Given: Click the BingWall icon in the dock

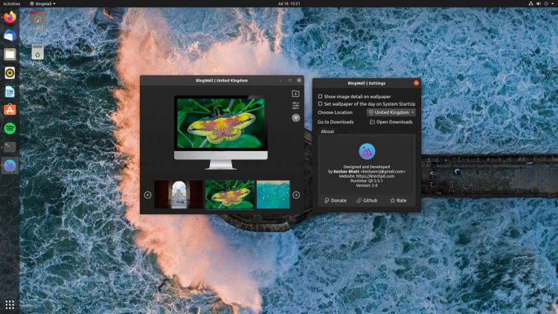Looking at the screenshot, I should (10, 165).
